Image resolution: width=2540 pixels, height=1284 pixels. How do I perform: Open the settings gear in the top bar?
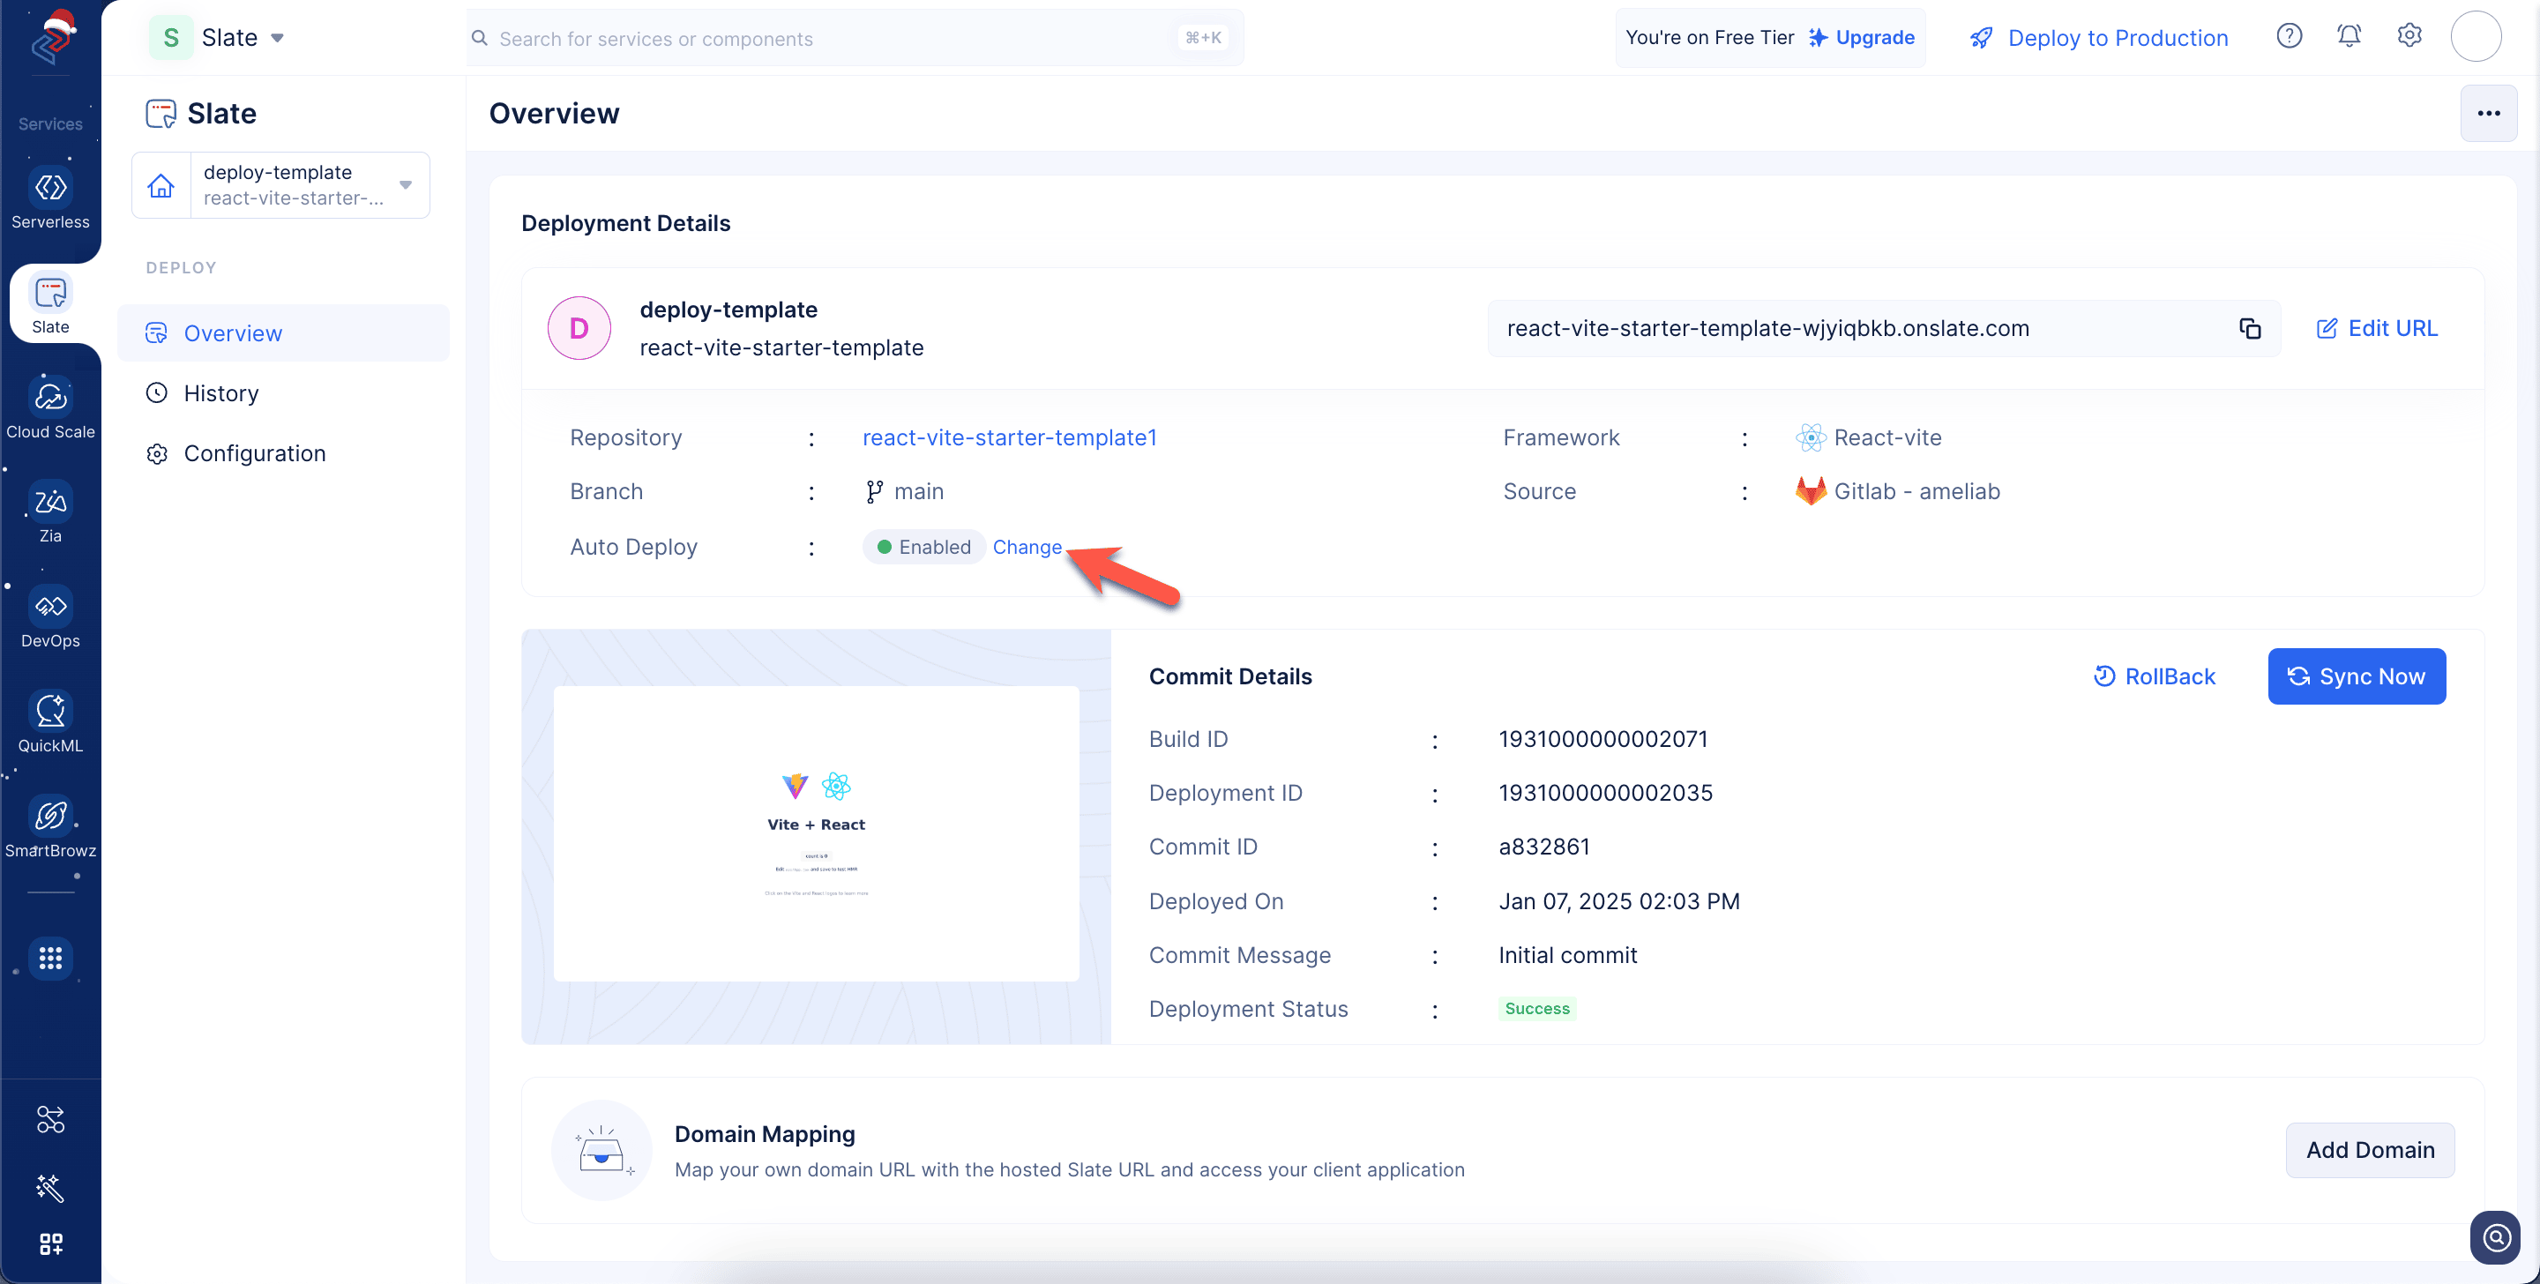point(2409,36)
